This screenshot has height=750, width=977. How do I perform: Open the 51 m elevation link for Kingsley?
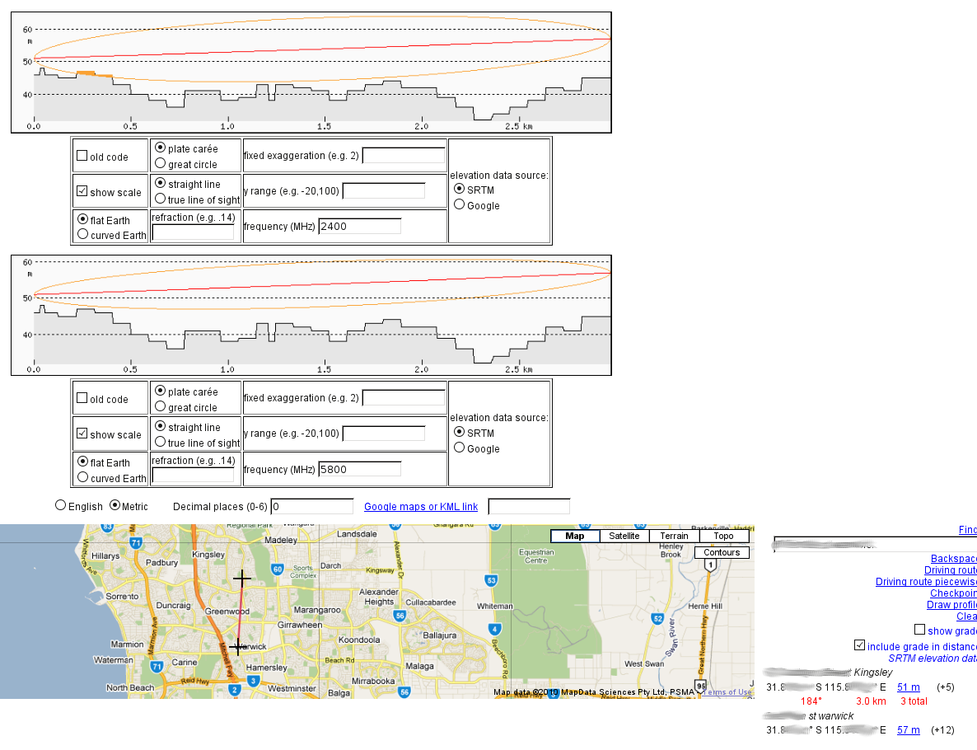coord(909,687)
